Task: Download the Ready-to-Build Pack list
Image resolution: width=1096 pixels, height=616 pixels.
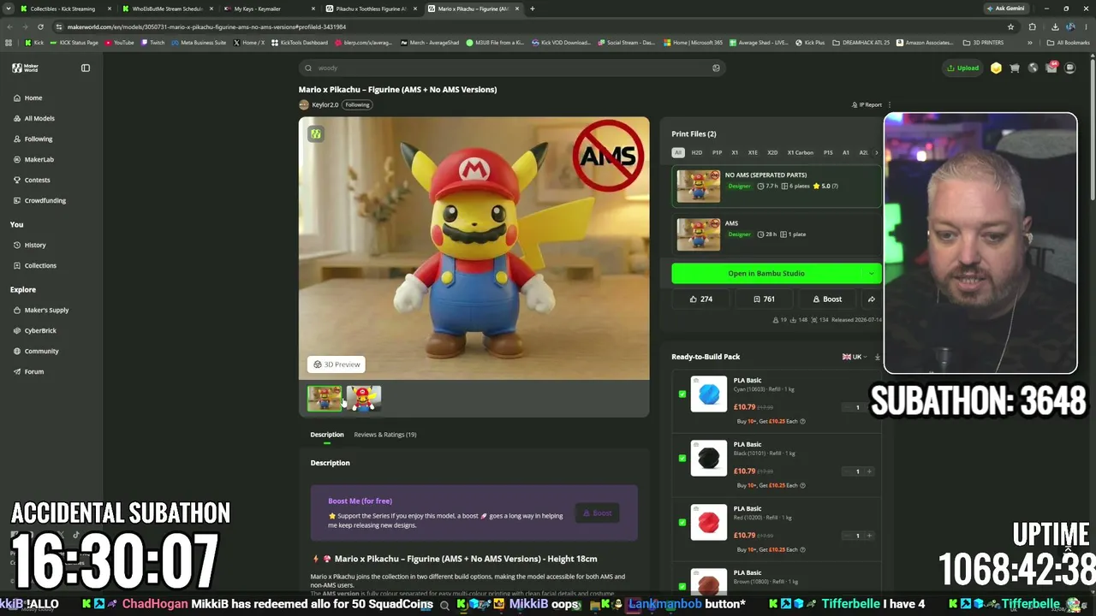Action: tap(877, 357)
